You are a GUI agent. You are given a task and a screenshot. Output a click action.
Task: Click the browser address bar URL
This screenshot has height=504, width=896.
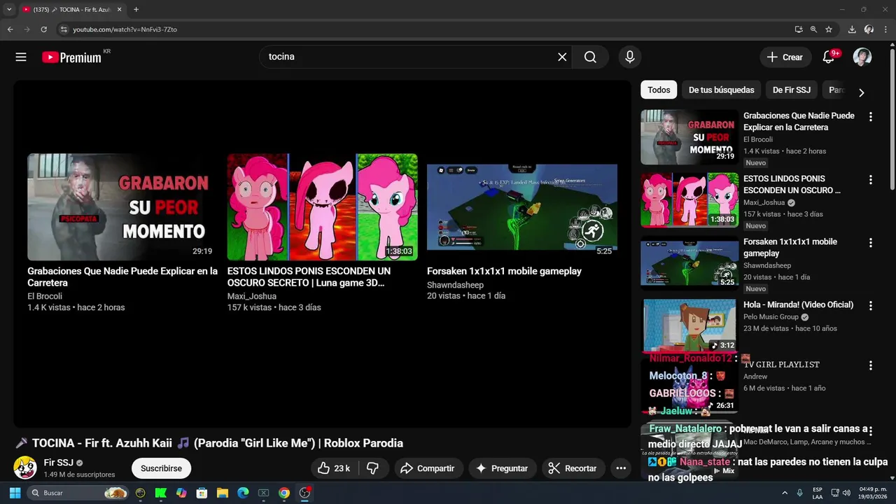125,29
